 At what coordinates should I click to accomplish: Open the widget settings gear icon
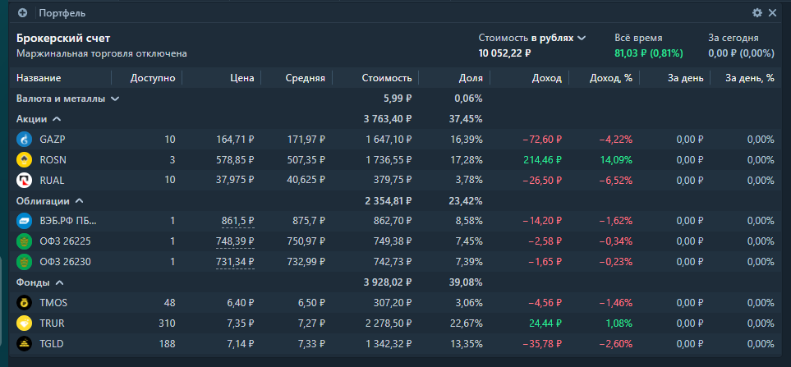757,13
